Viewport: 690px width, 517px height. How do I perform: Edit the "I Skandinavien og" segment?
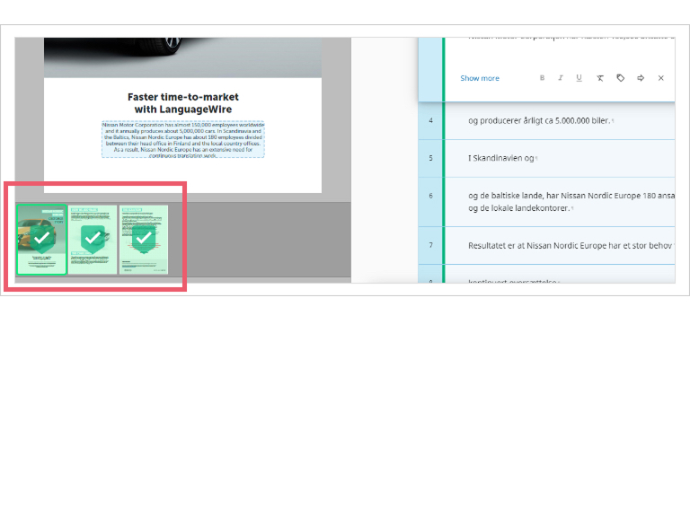pos(503,158)
